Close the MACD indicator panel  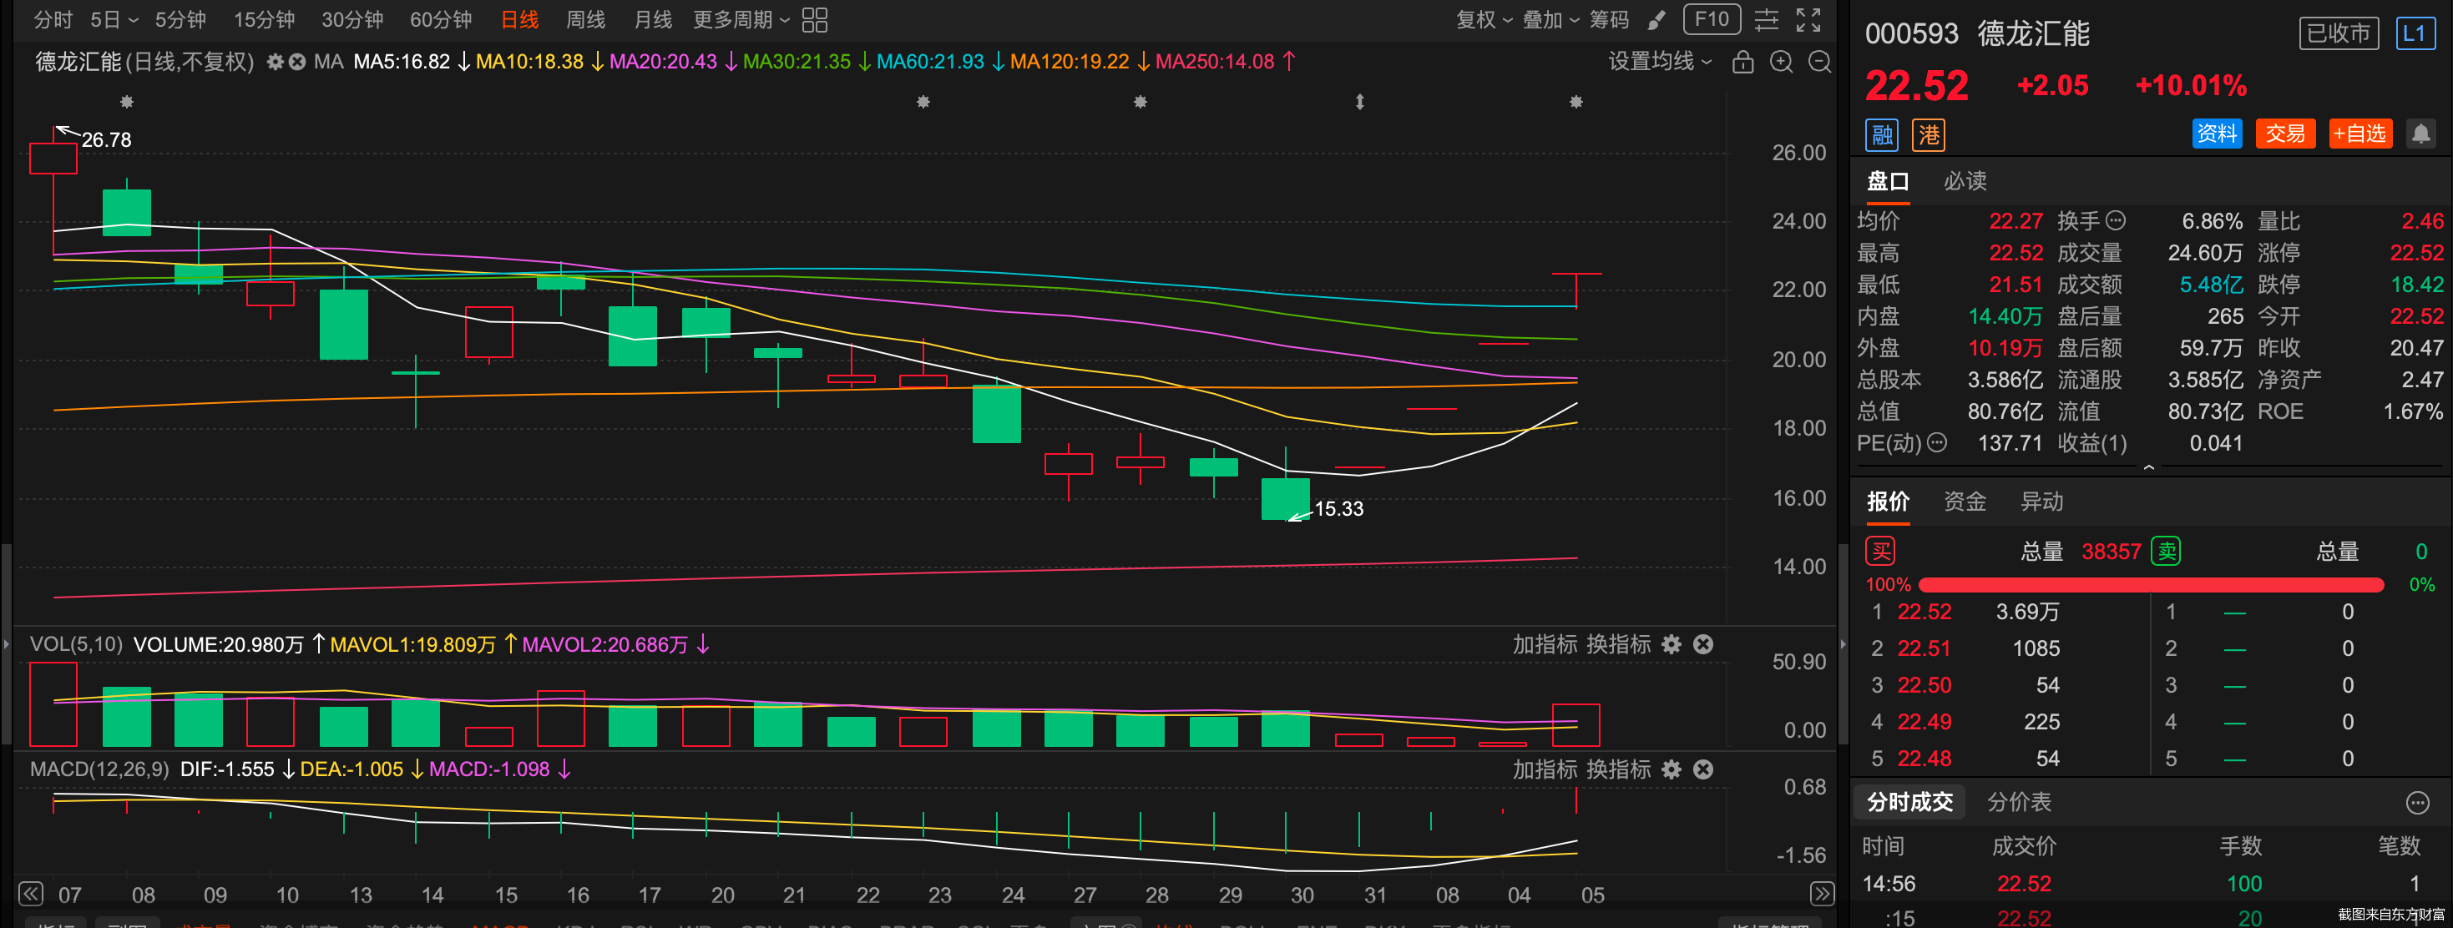(1703, 769)
